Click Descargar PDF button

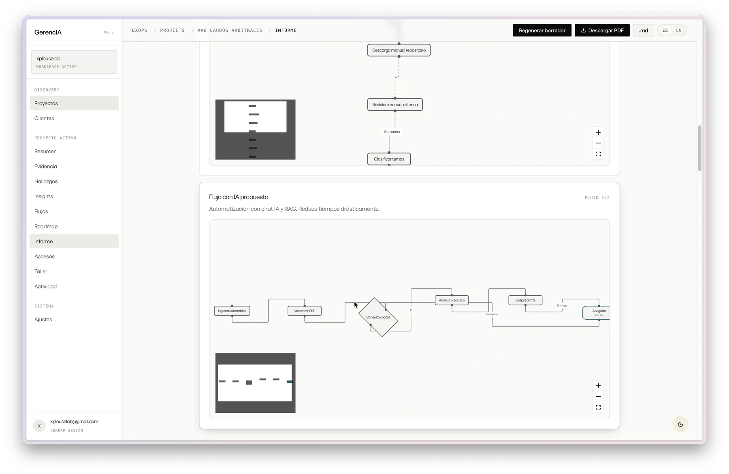pyautogui.click(x=602, y=30)
